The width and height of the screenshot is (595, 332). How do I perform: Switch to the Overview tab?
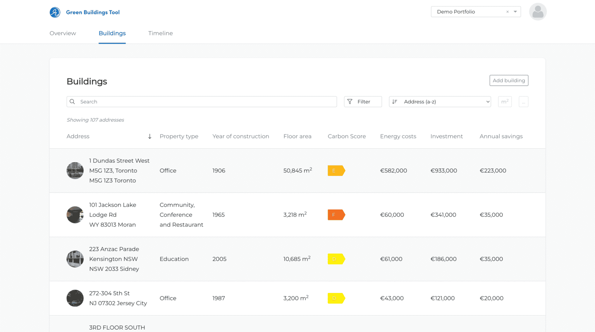(x=63, y=33)
